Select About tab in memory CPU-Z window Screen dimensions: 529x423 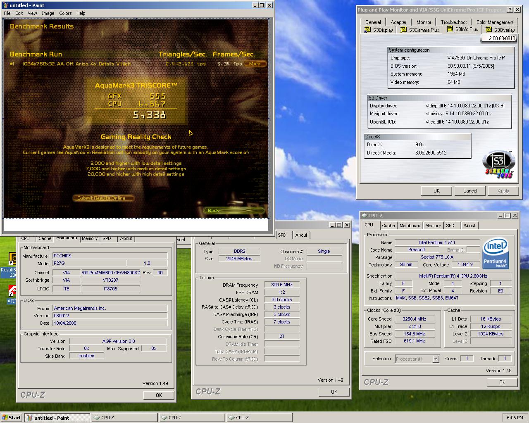pyautogui.click(x=301, y=235)
